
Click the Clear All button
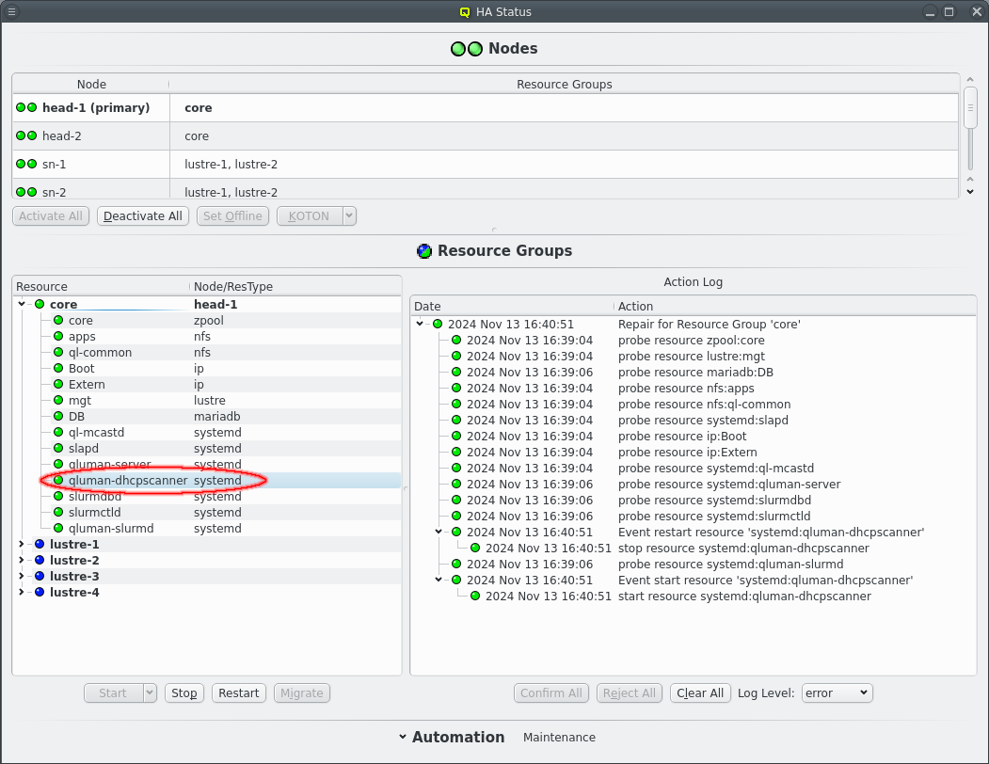pos(700,692)
